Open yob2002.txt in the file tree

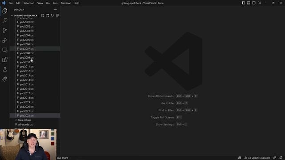[x=35, y=27]
